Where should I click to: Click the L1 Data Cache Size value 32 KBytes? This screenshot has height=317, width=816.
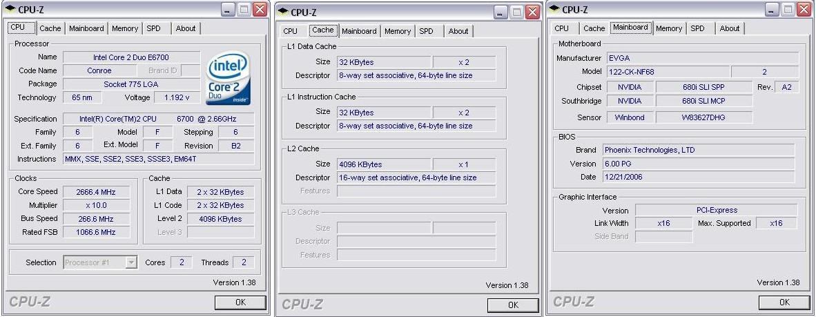coord(384,62)
